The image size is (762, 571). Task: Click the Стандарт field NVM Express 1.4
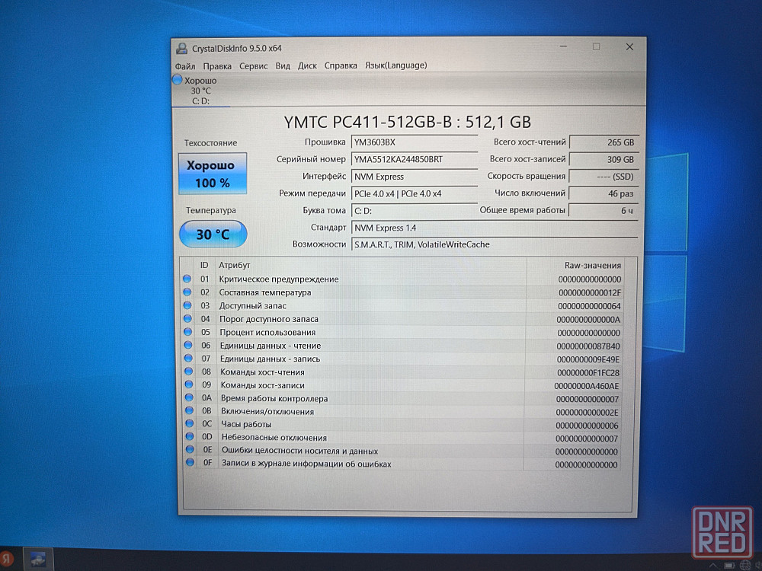click(495, 228)
